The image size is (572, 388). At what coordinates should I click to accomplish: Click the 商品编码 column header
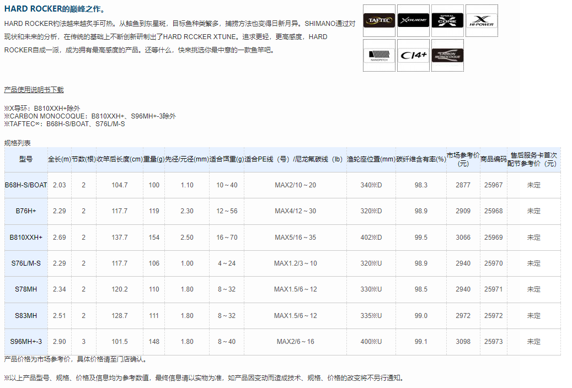493,159
